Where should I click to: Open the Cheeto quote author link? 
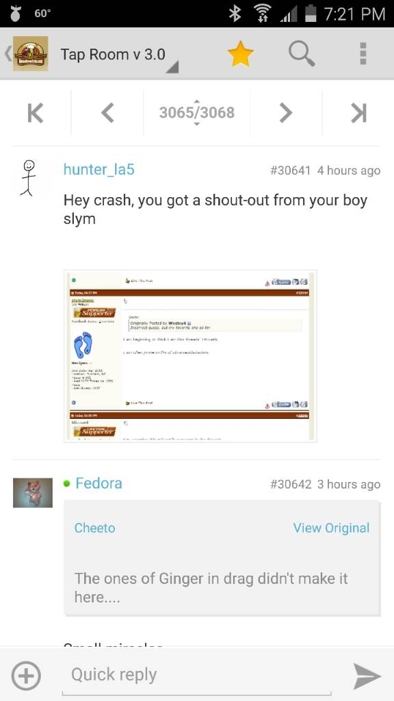tap(94, 528)
